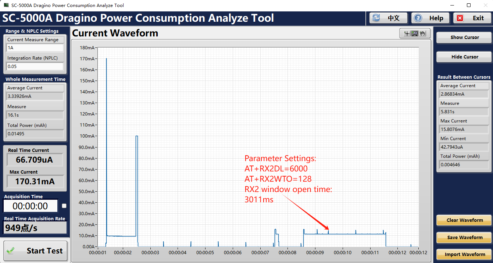This screenshot has height=263, width=493.
Task: Select the hand panning graph tool
Action: [423, 33]
